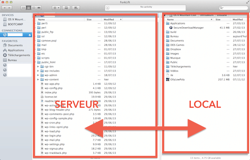Image resolution: width=250 pixels, height=160 pixels.
Task: Select the cpmove.psql folder icon
Action: (x=39, y=41)
